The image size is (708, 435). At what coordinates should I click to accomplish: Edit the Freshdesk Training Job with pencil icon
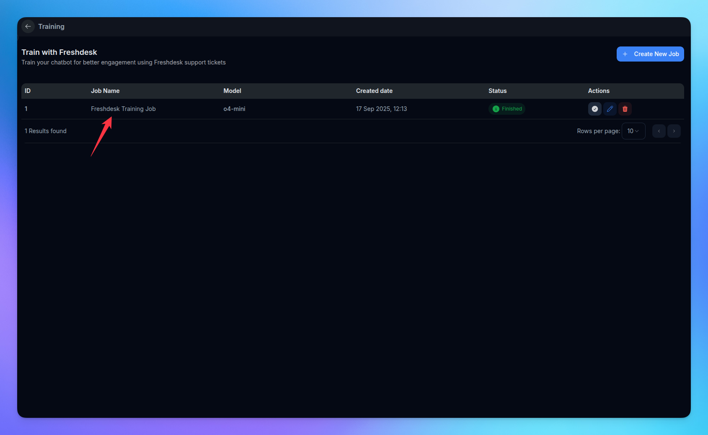[610, 109]
